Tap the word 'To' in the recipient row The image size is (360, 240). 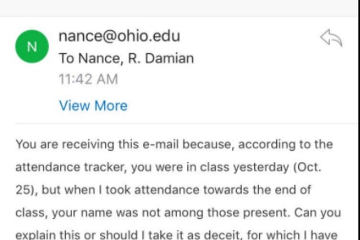(x=66, y=58)
